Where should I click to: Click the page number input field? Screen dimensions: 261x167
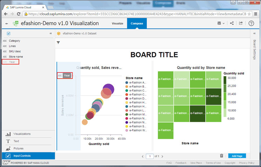pos(150,156)
